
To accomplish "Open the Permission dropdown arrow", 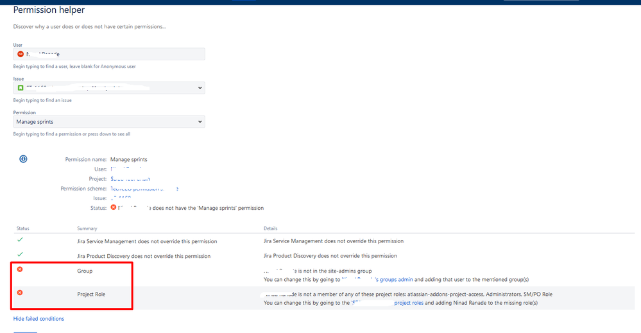I will tap(200, 122).
